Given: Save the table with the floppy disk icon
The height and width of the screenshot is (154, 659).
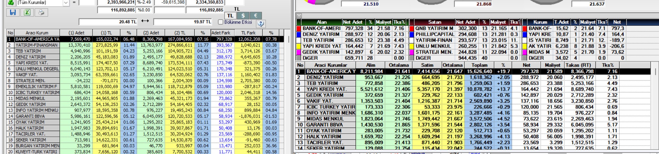Looking at the screenshot, I should coord(13,12).
